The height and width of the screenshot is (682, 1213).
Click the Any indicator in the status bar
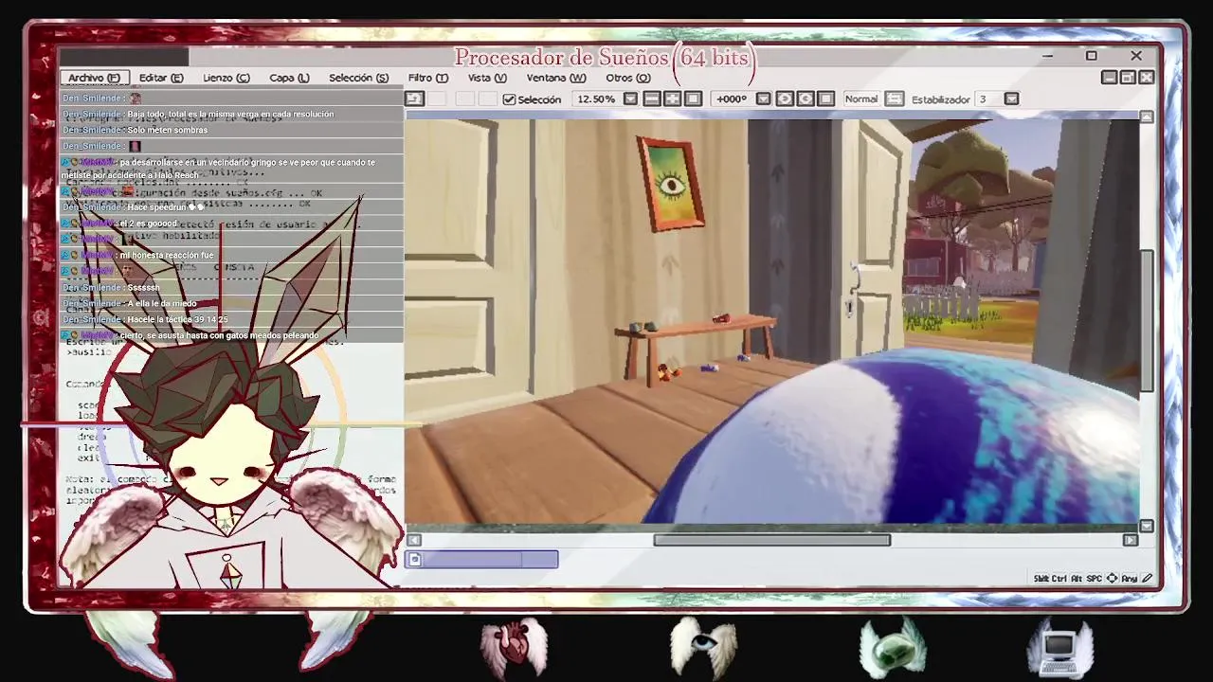coord(1130,579)
